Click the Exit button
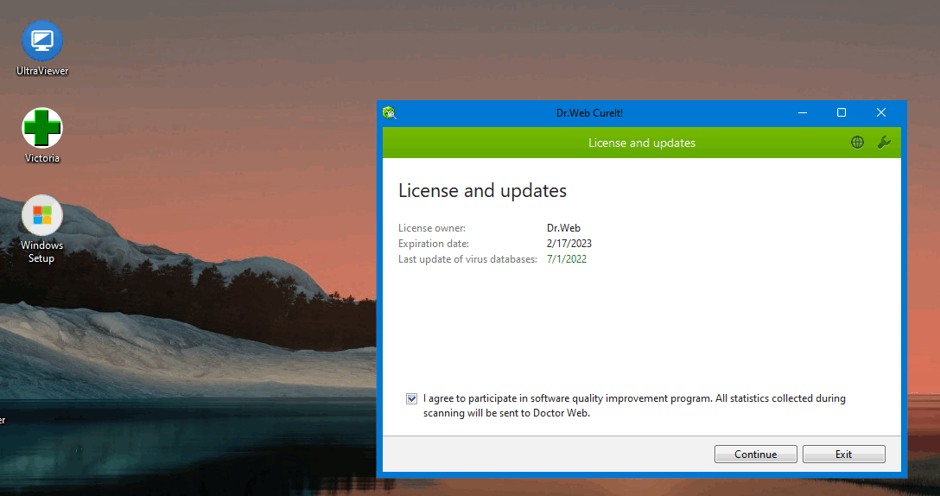940x496 pixels. 843,454
